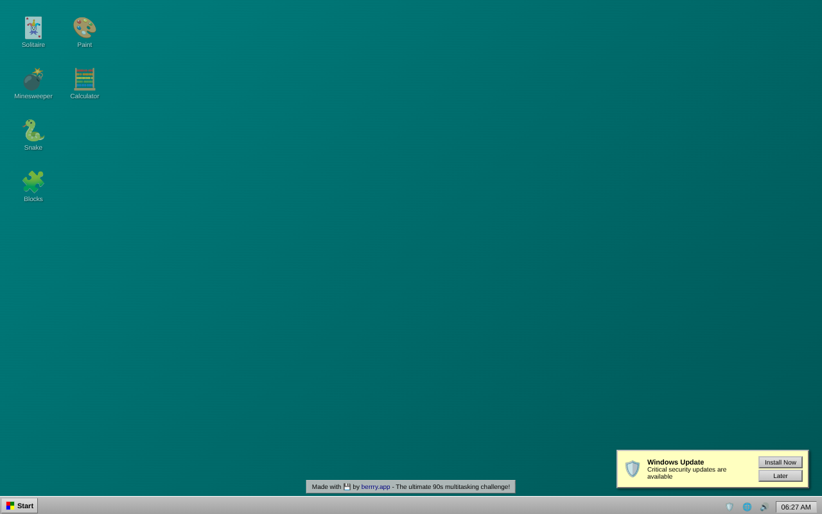Open Minesweeper
This screenshot has width=822, height=514.
(33, 80)
